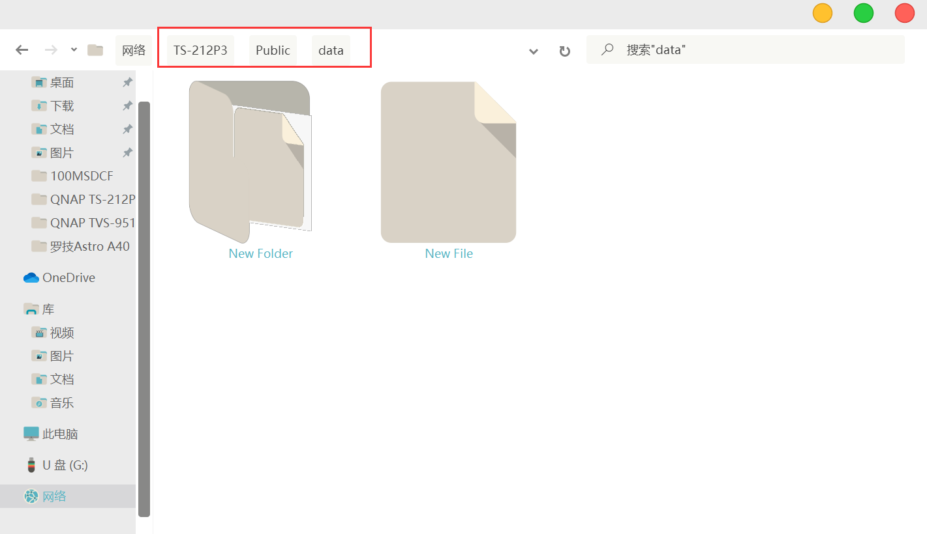This screenshot has height=534, width=927.
Task: Click the 库 libraries icon
Action: pos(31,309)
